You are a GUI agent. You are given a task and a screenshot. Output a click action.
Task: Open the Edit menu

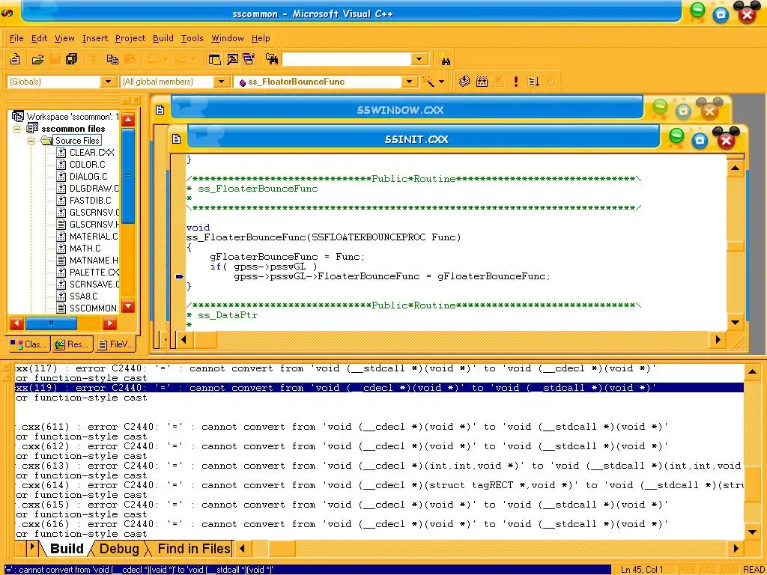(39, 38)
